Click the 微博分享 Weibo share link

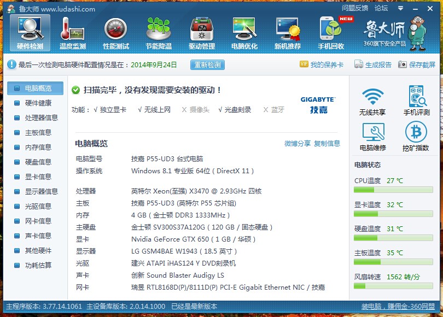pos(298,144)
